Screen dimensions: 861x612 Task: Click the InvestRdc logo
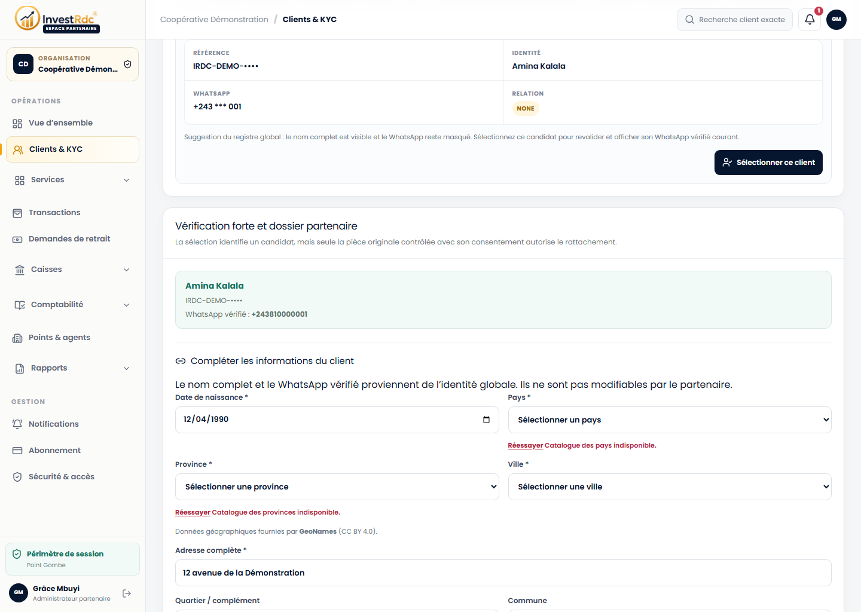tap(57, 19)
